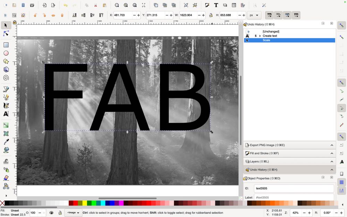Select the Scale history entry
The height and width of the screenshot is (217, 347).
[x=289, y=40]
